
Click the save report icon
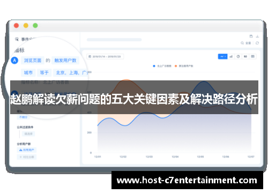251,36
